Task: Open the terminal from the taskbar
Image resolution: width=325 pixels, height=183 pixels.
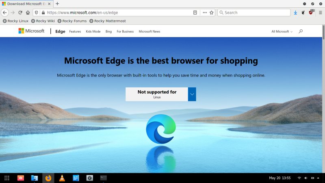Action: pyautogui.click(x=104, y=178)
